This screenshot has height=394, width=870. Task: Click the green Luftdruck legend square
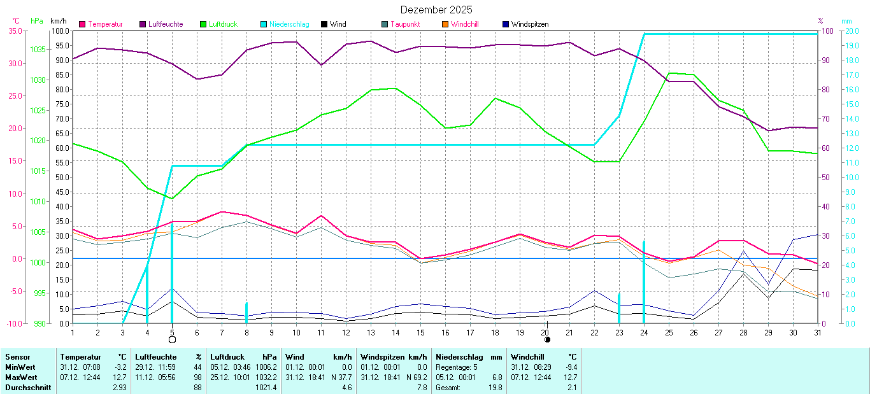204,24
